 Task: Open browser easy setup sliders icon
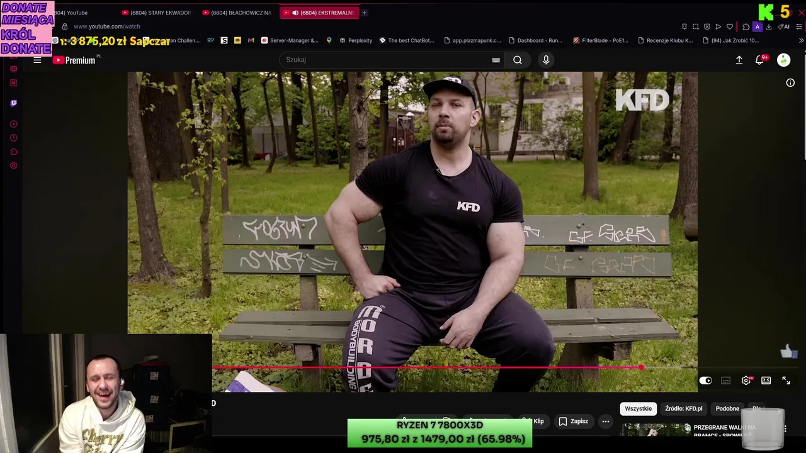point(799,26)
